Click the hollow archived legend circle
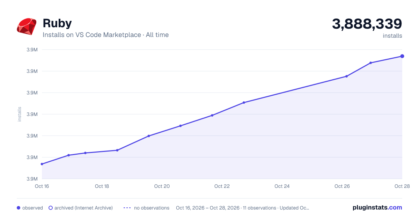The width and height of the screenshot is (419, 220). pos(51,208)
